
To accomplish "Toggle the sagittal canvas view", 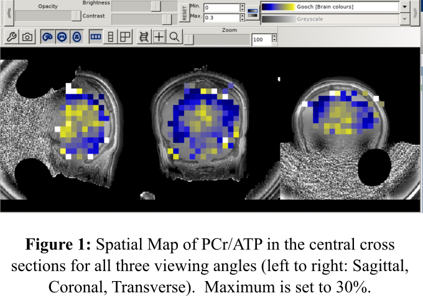I will click(47, 37).
